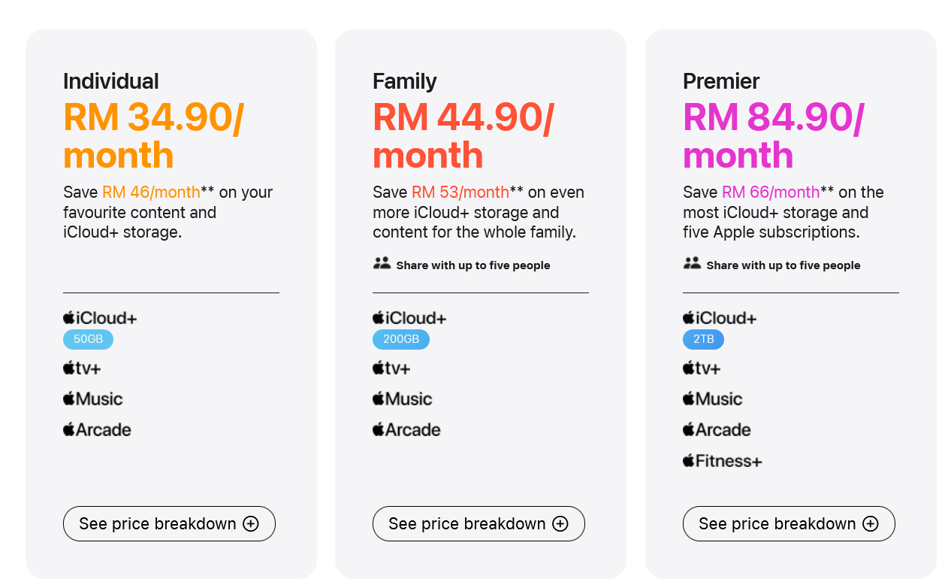Click the See price breakdown button under Individual

pos(169,523)
